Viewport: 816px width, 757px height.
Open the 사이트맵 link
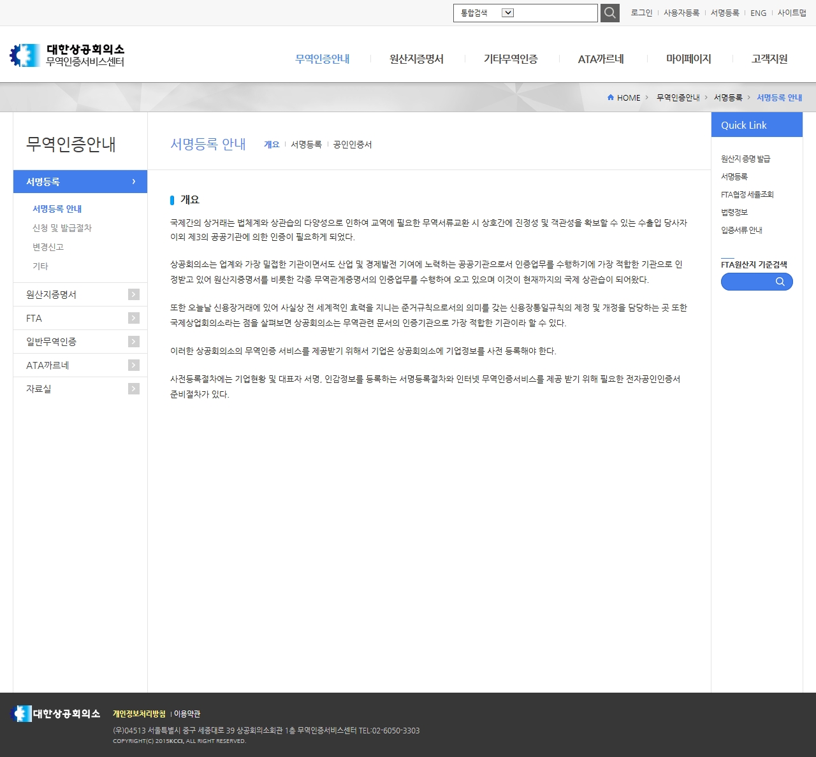point(792,13)
